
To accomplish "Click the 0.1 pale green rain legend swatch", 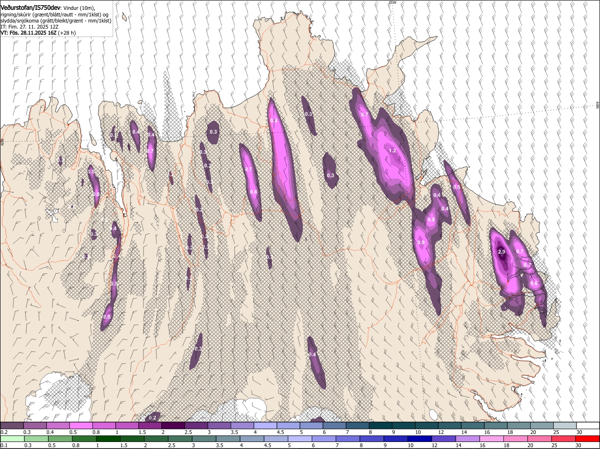I will click(x=12, y=439).
